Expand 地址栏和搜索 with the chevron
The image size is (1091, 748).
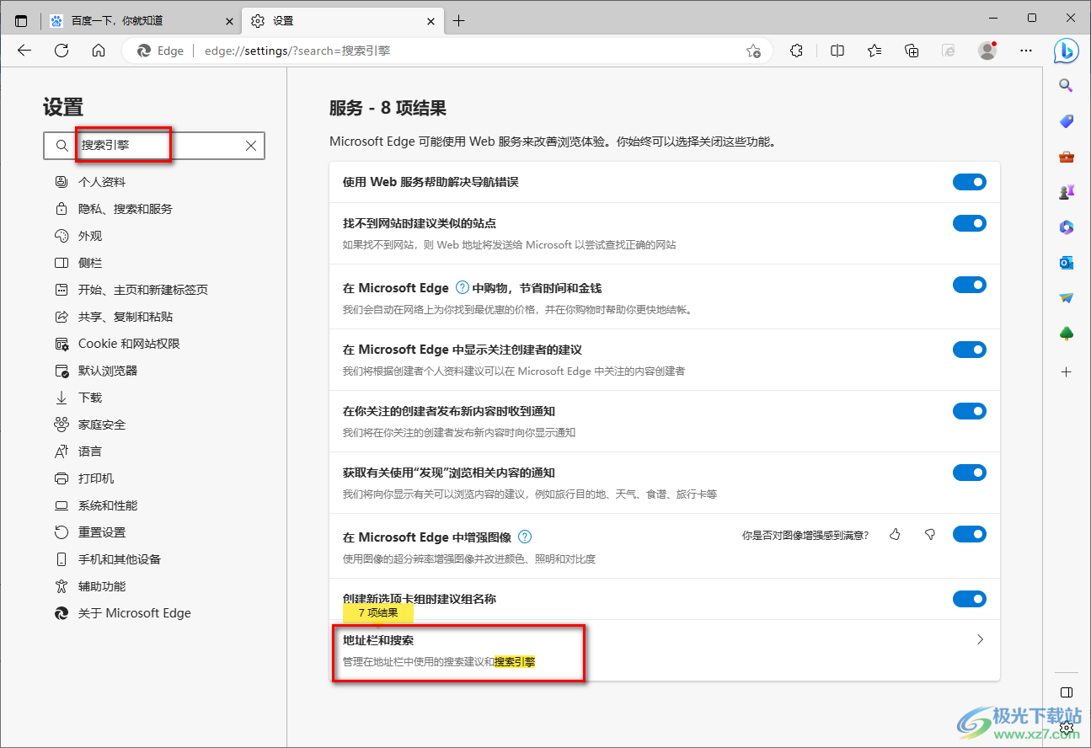[x=980, y=639]
